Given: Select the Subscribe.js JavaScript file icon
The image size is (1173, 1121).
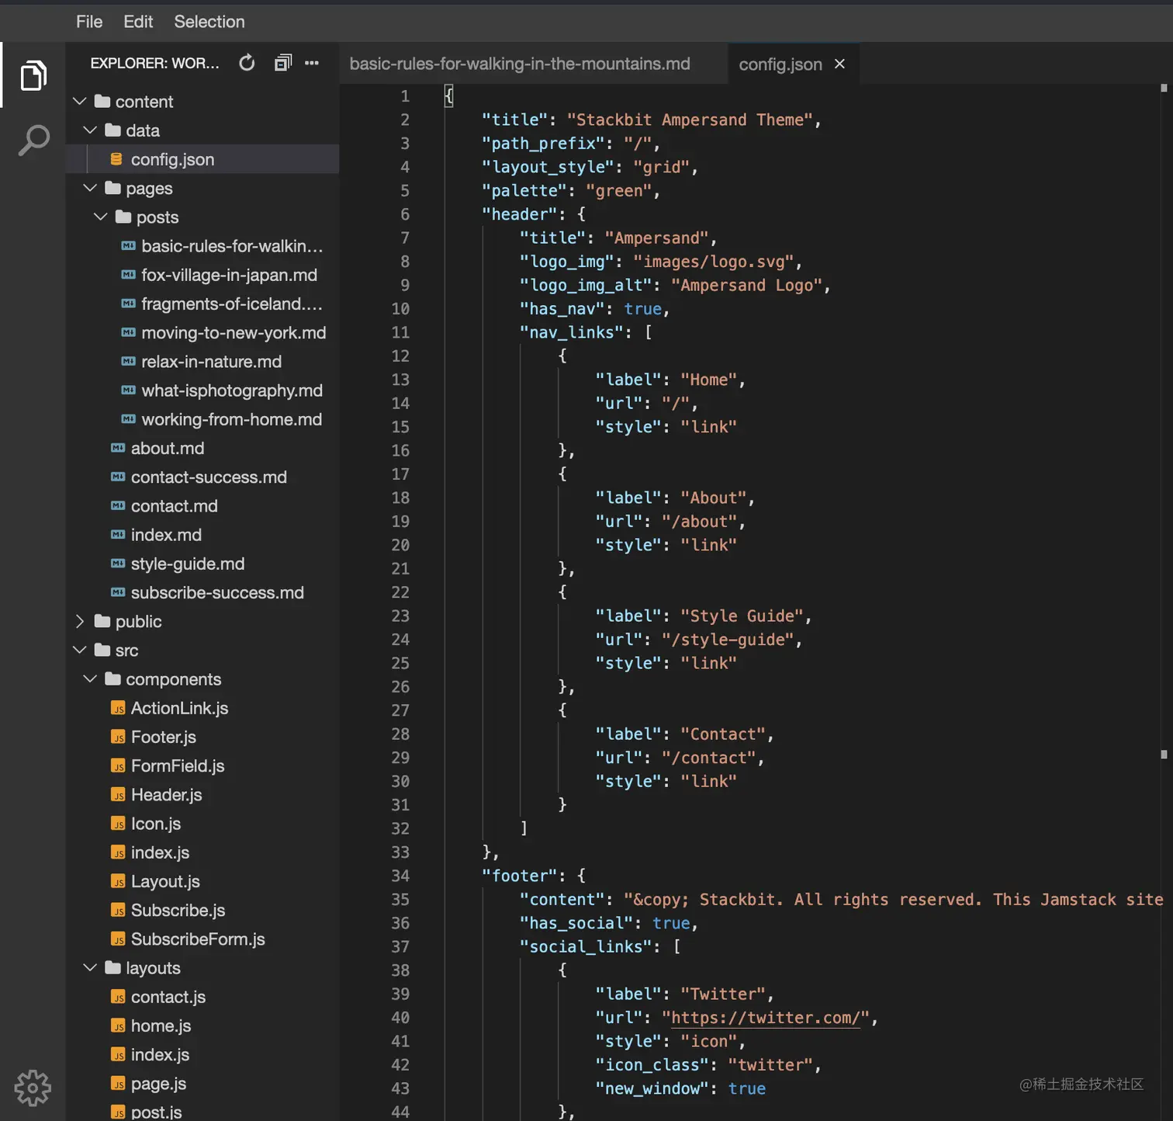Looking at the screenshot, I should [118, 910].
